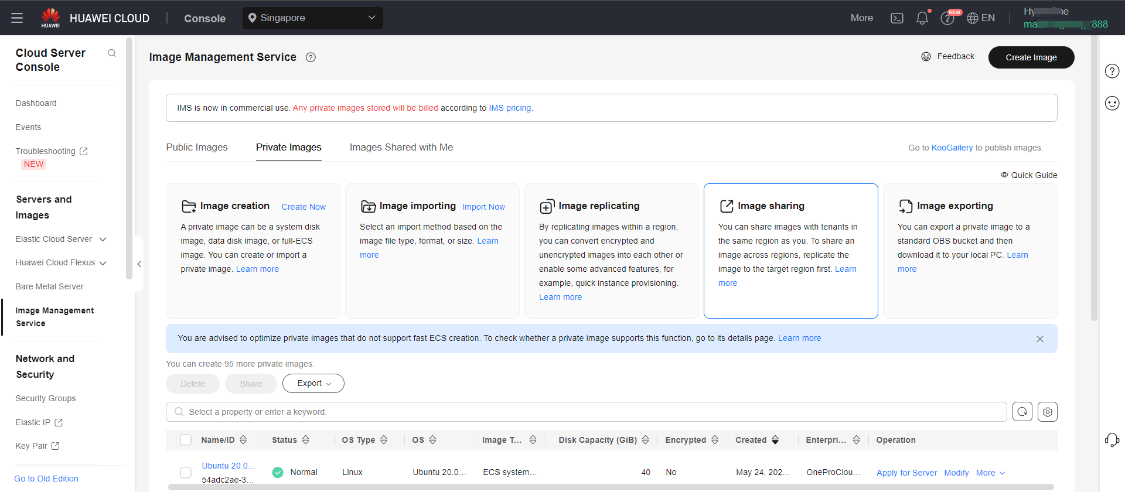
Task: Open Security Groups in sidebar
Action: (x=46, y=398)
